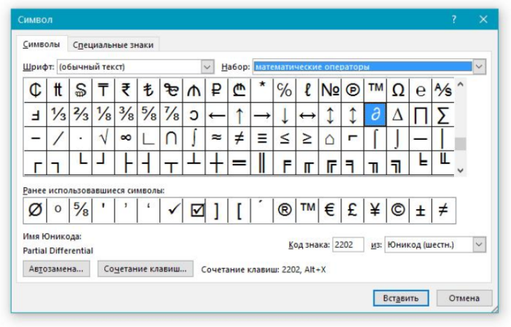
Task: Choose the right arrow → symbol
Action: (262, 115)
